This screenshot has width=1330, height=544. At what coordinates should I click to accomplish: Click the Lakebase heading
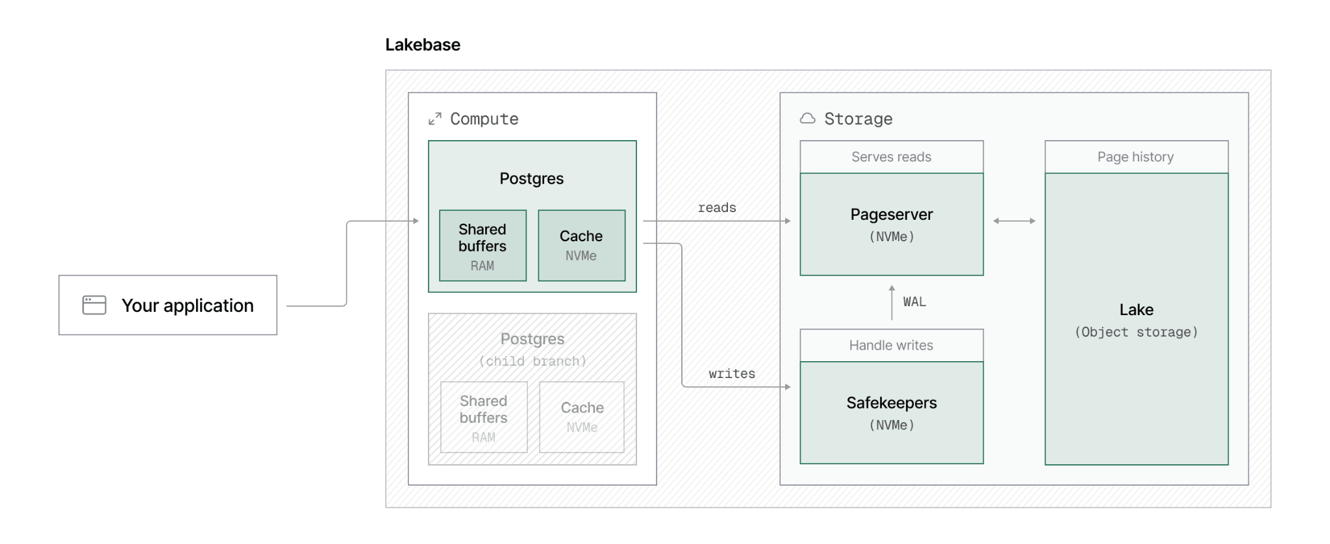click(423, 45)
